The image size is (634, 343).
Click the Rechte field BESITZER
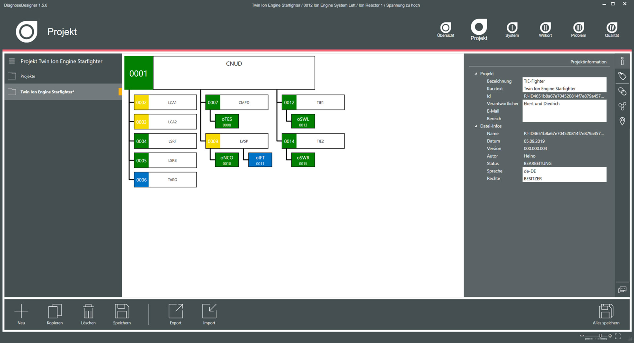(564, 178)
